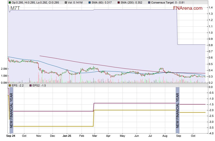The height and width of the screenshot is (141, 215).
Task: Click the Jan 25 date axis label
Action: (x=67, y=136)
